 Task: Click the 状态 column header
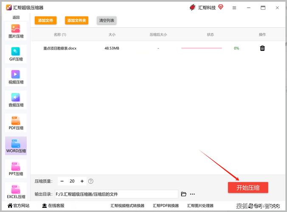[210, 34]
